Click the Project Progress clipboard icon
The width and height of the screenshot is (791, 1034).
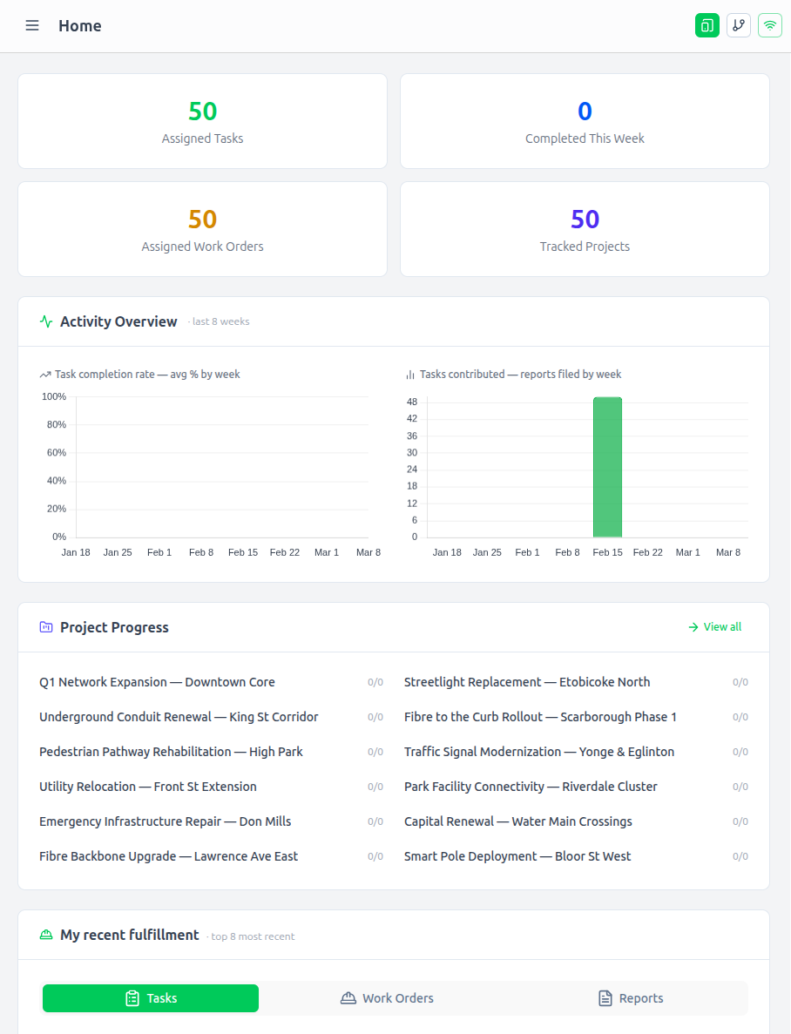point(45,626)
